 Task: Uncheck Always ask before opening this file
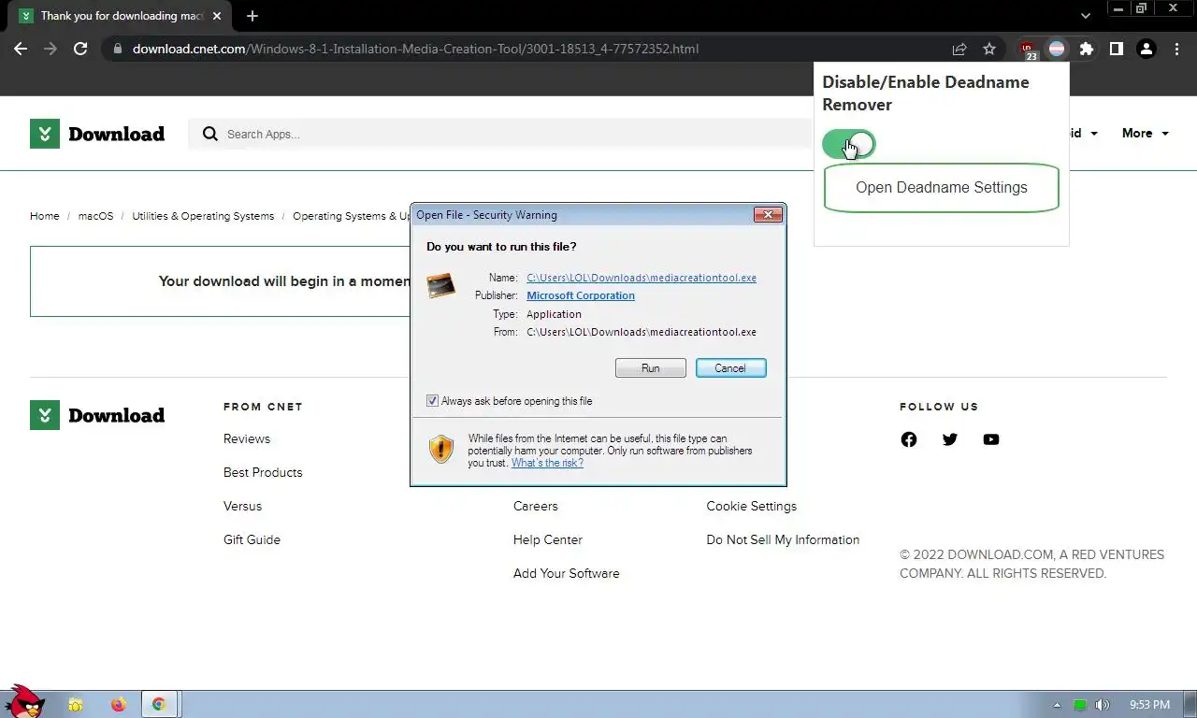coord(432,401)
